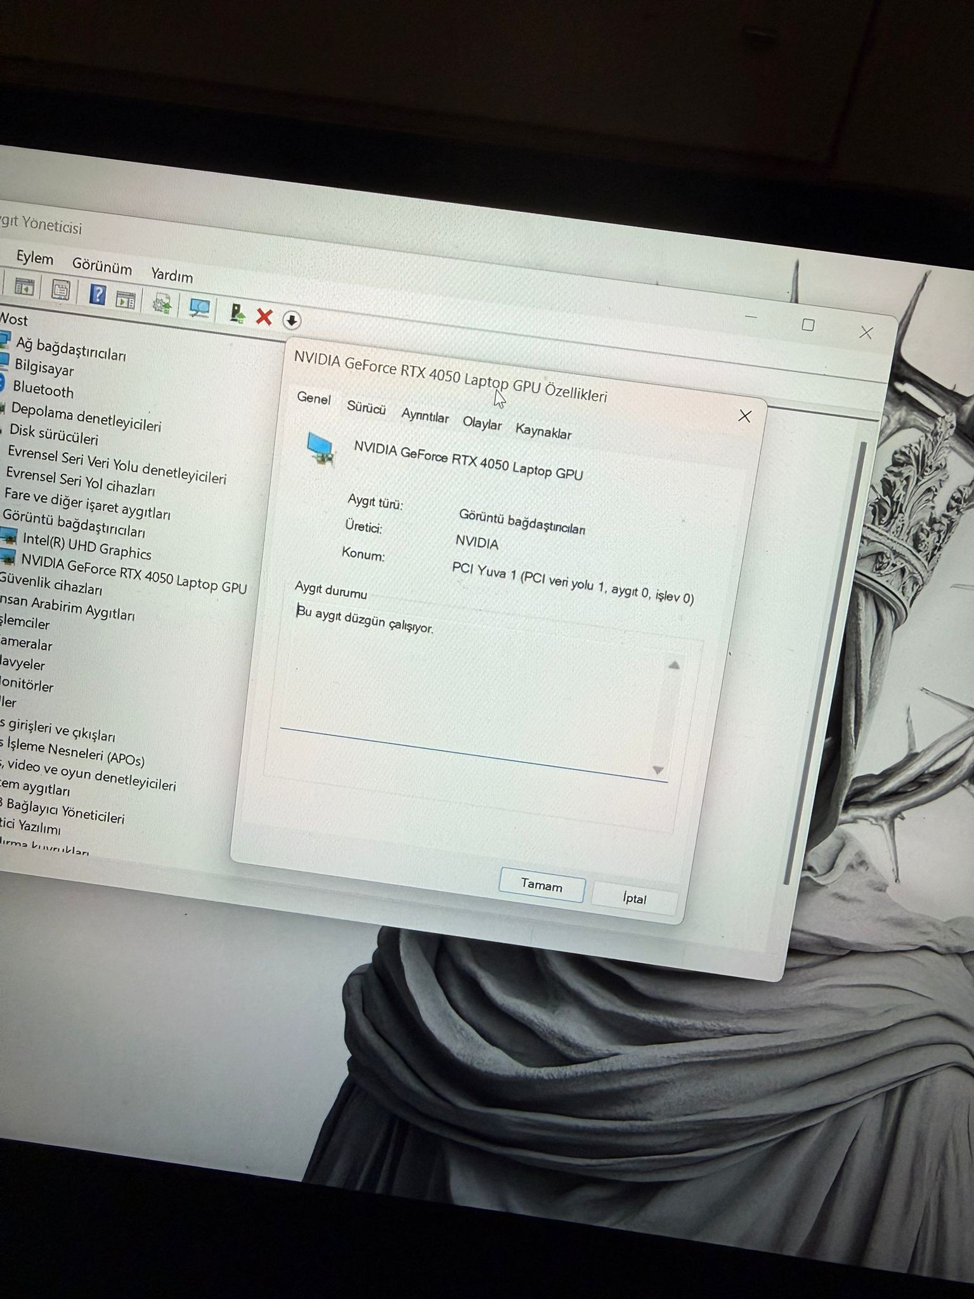Select Depolama denetleyicileri in the tree
Screen dimensions: 974x1299
click(x=86, y=417)
